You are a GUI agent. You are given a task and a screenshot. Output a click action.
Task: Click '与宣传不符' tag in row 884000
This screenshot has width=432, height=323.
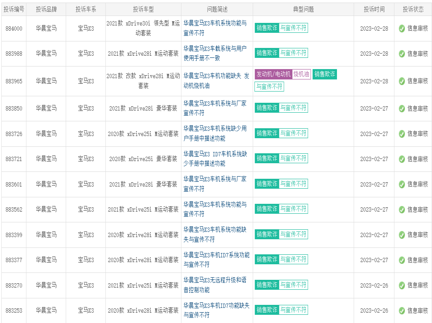(x=293, y=28)
